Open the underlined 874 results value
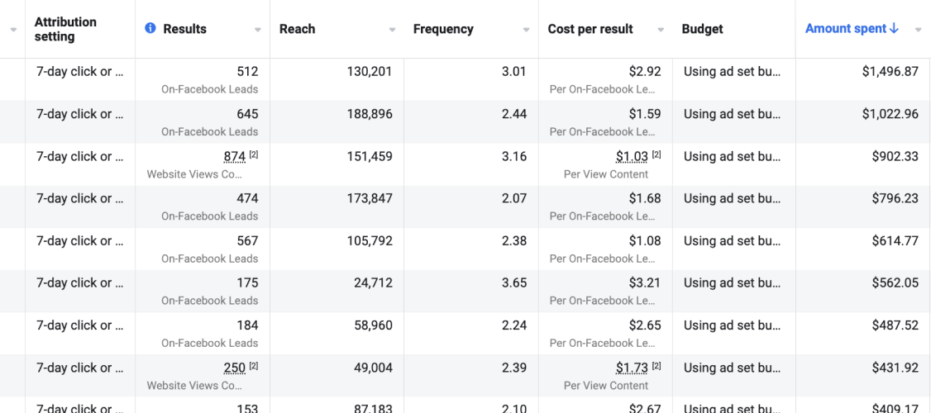 [234, 156]
